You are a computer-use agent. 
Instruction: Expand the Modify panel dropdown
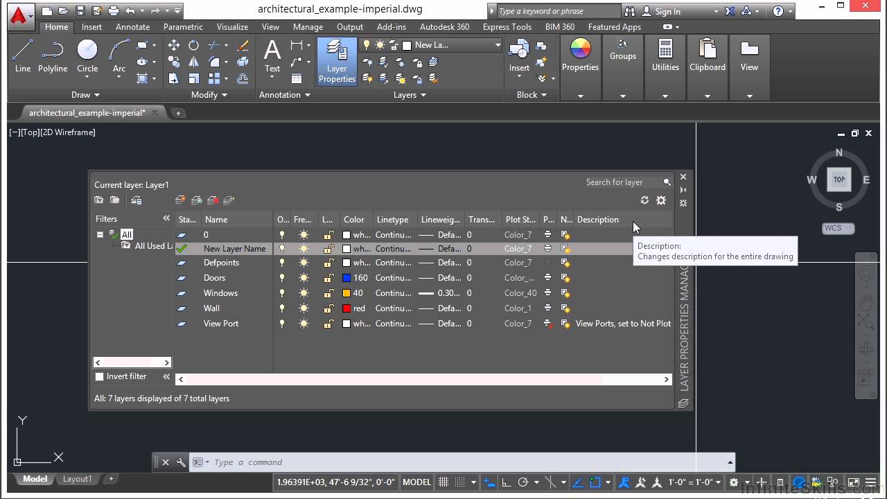(209, 95)
